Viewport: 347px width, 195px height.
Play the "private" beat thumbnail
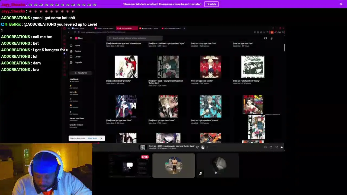point(211,106)
